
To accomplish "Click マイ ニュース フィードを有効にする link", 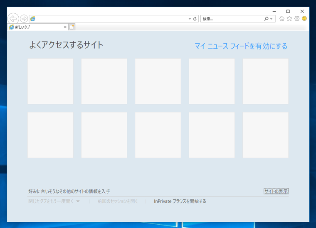I will point(241,46).
